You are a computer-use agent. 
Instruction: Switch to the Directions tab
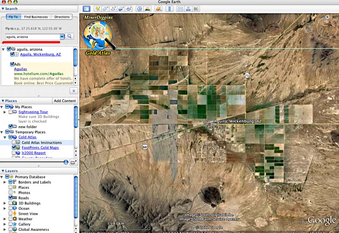click(x=62, y=17)
